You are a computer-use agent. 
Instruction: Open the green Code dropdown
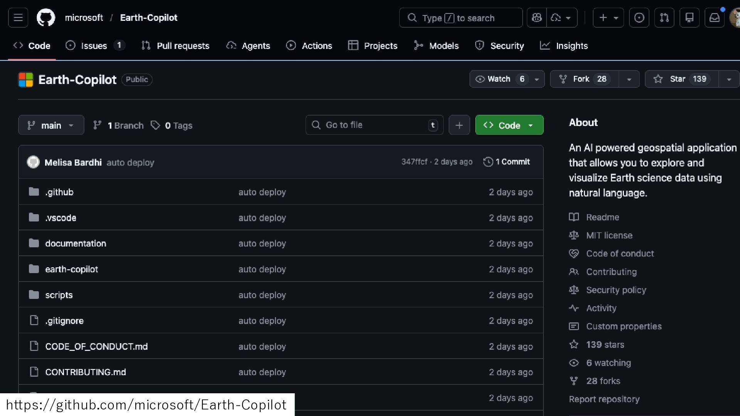pos(509,125)
